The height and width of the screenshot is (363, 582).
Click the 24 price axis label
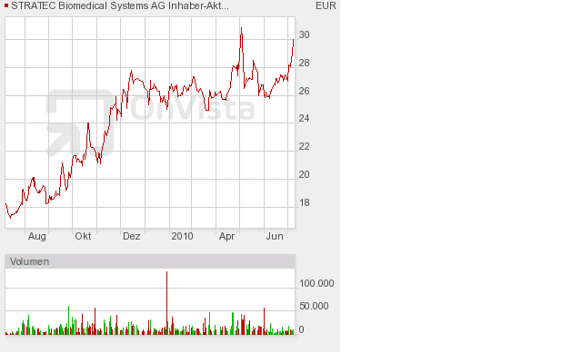click(x=304, y=118)
